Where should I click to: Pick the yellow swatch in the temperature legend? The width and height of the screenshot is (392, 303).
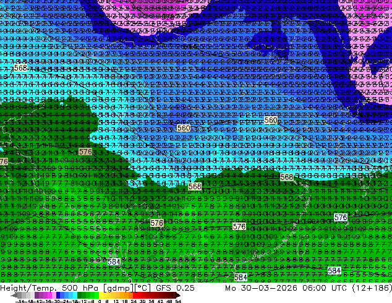(x=101, y=296)
